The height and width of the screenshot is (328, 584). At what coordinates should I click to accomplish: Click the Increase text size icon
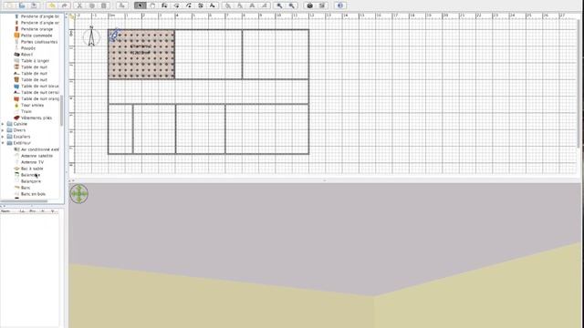point(228,5)
